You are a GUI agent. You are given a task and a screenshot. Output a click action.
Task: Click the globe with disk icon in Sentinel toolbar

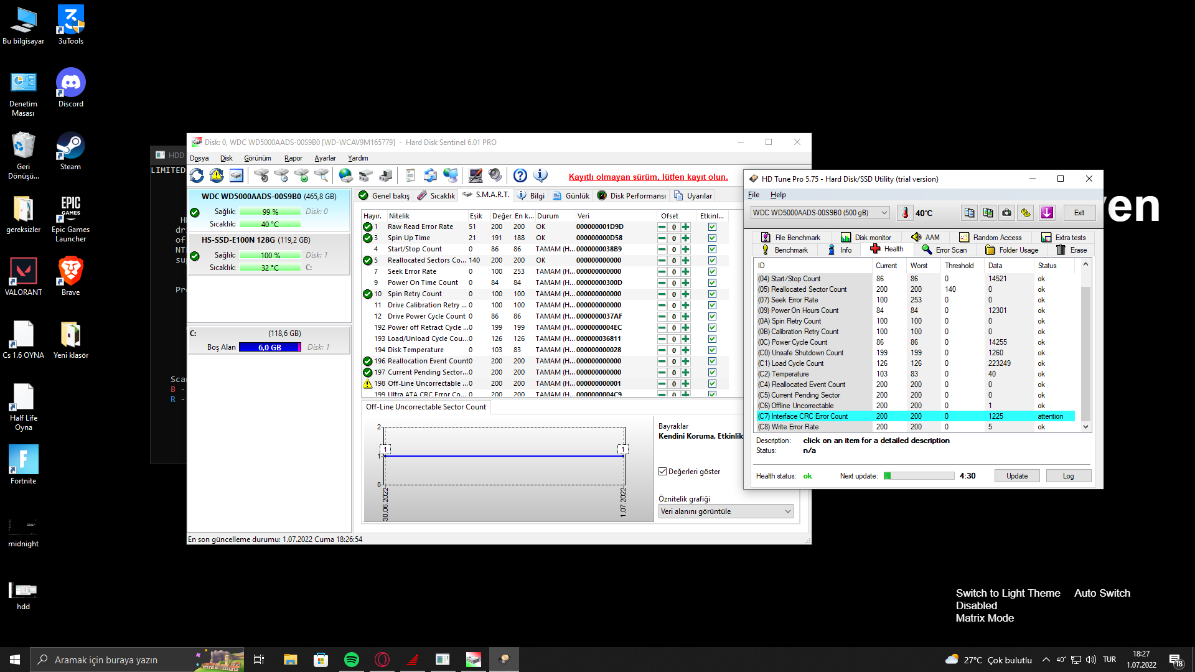[346, 176]
